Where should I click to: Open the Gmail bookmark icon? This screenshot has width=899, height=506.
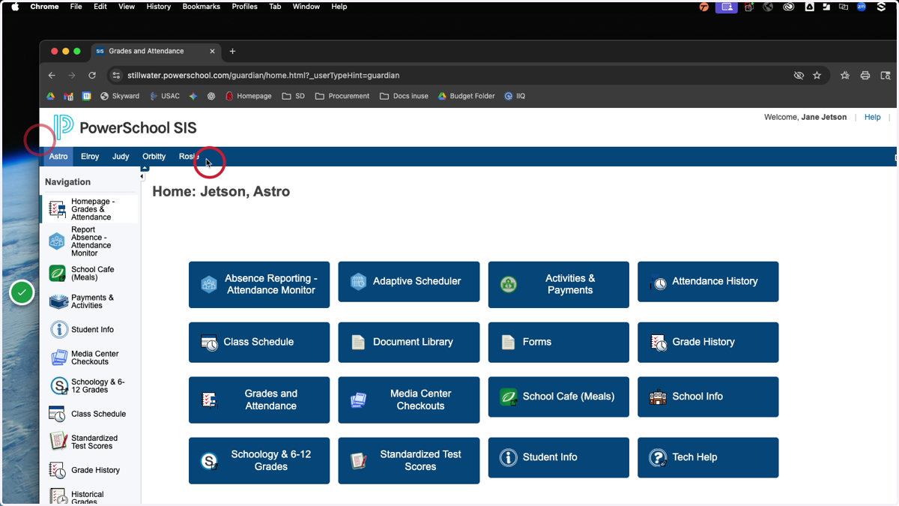click(68, 96)
